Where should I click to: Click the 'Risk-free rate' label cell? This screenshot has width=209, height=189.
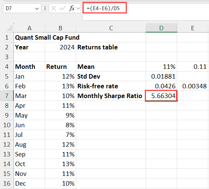111,86
